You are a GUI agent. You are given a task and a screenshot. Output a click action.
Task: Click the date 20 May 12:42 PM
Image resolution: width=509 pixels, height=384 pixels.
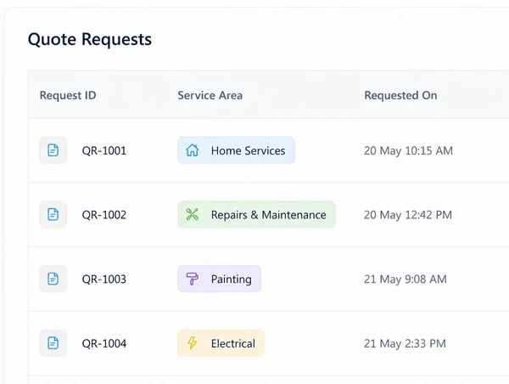tap(408, 215)
